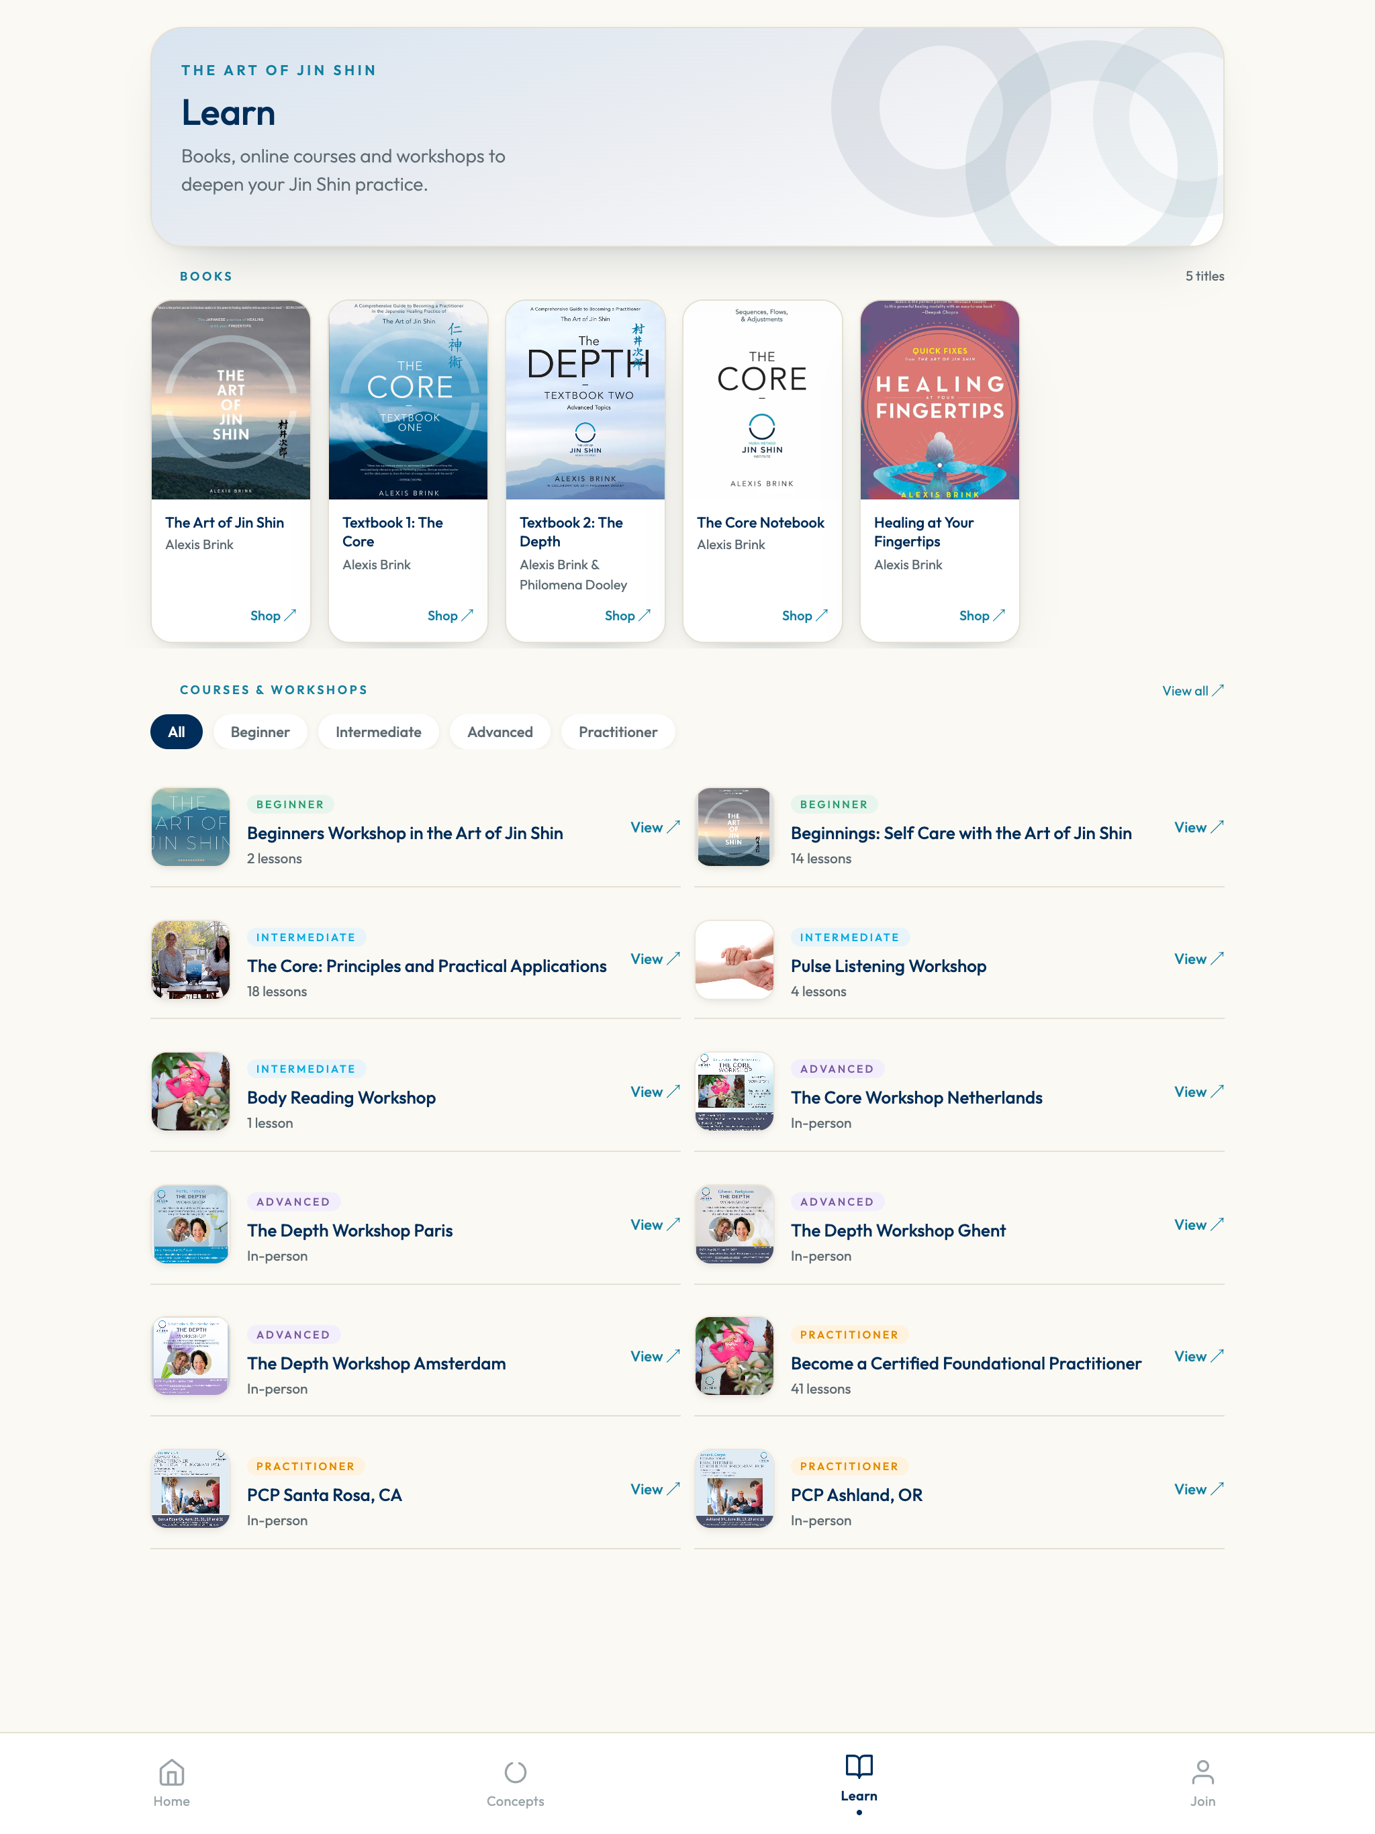This screenshot has height=1834, width=1375.
Task: View PCP Santa Rosa, CA
Action: [x=655, y=1489]
